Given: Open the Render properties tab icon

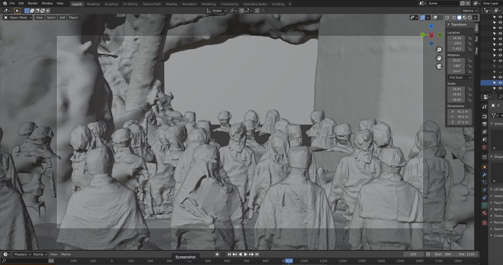Looking at the screenshot, I should [485, 116].
